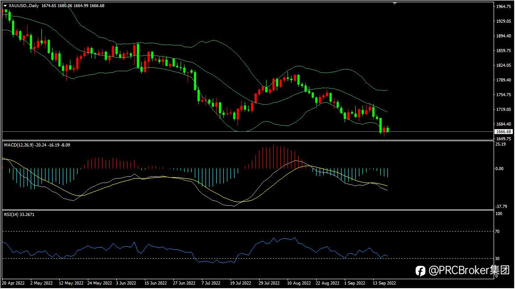This screenshot has height=289, width=515.
Task: Click the 1824.05 price axis label
Action: (503, 65)
